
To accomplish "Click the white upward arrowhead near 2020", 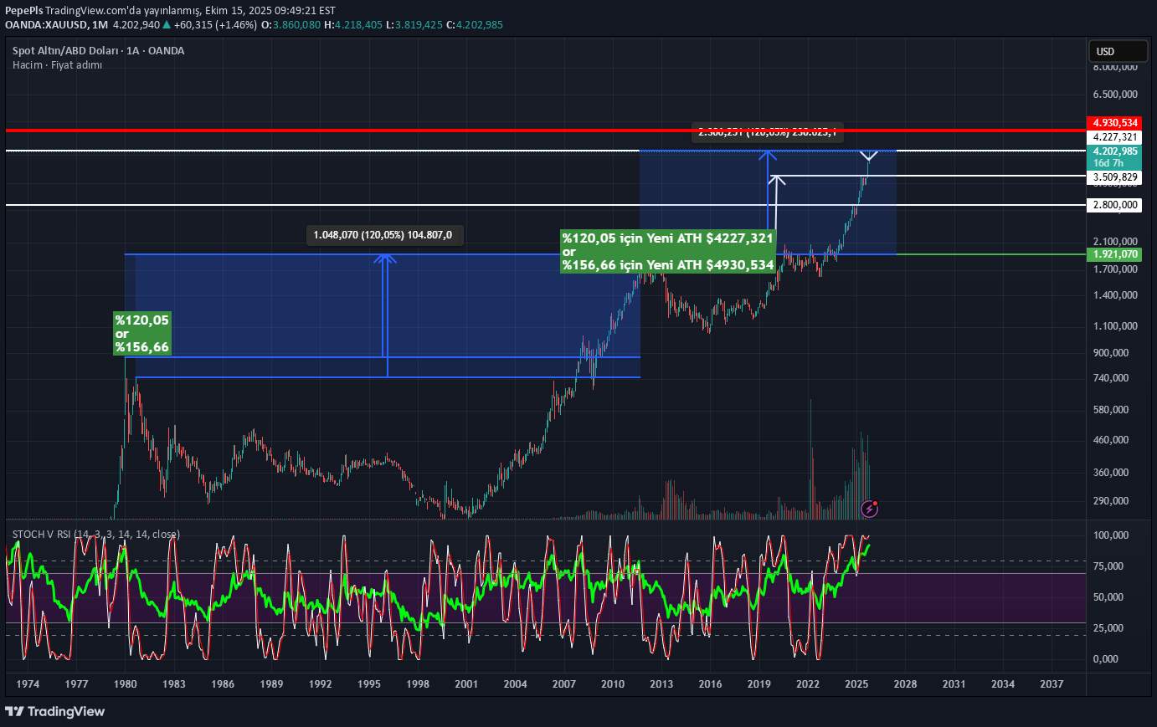I will [x=776, y=180].
